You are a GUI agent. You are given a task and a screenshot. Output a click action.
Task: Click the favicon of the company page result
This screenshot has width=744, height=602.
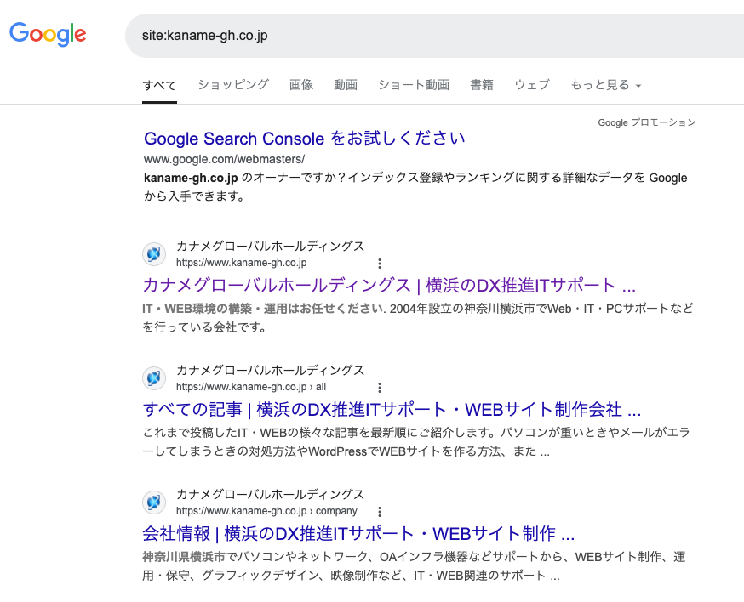point(154,503)
